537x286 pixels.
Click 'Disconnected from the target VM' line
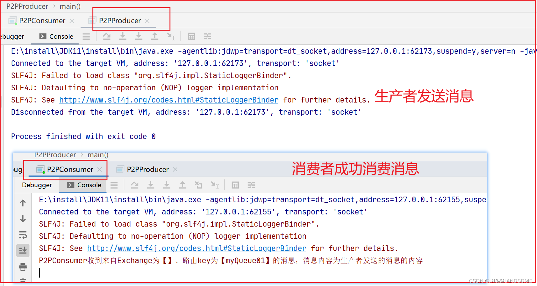(186, 112)
